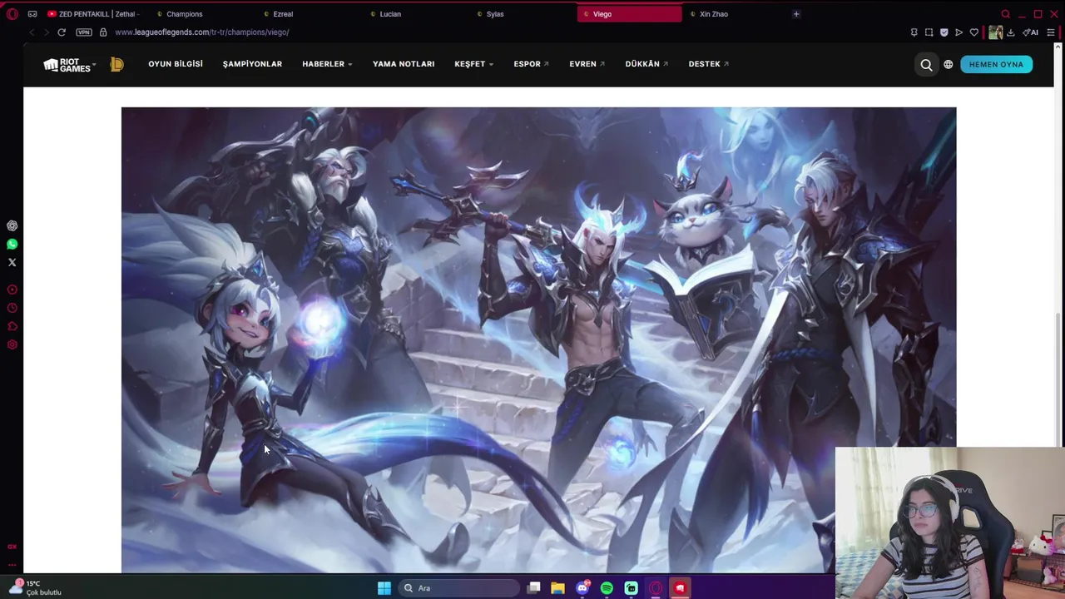Switch to the Champions tab
The height and width of the screenshot is (599, 1065).
pyautogui.click(x=204, y=14)
